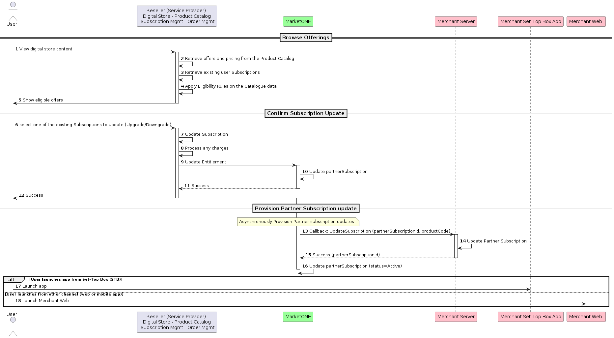
Task: Click the User launches from other channel condition
Action: [64, 294]
